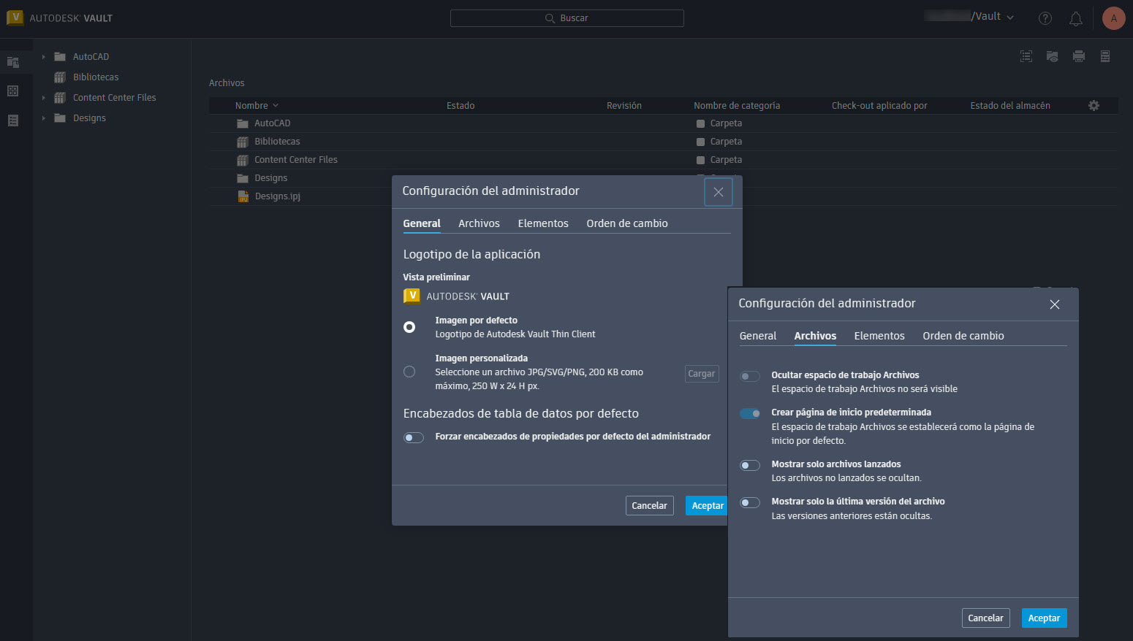Focus the Buscar search field

click(x=567, y=18)
